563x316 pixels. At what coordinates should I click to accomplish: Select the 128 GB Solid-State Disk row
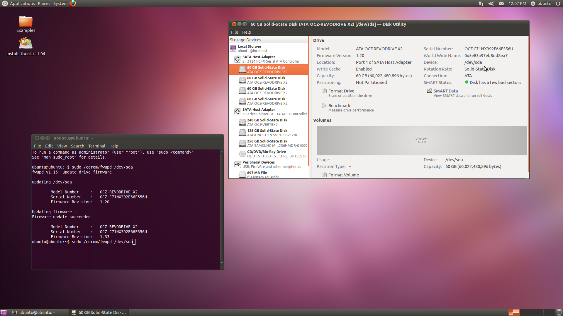[x=269, y=133]
